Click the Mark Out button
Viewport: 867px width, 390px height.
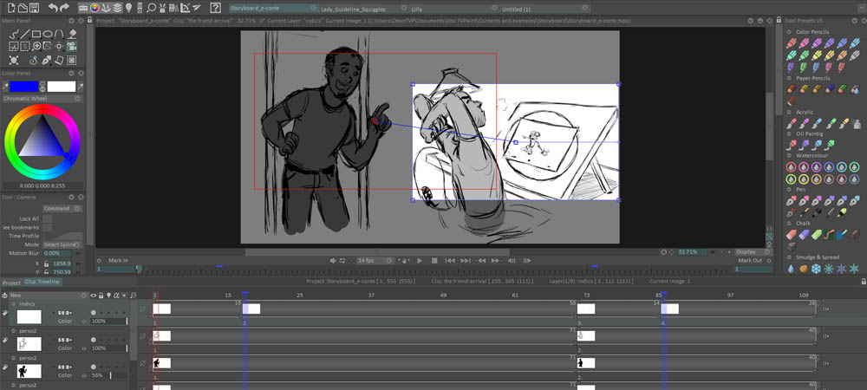tap(750, 260)
